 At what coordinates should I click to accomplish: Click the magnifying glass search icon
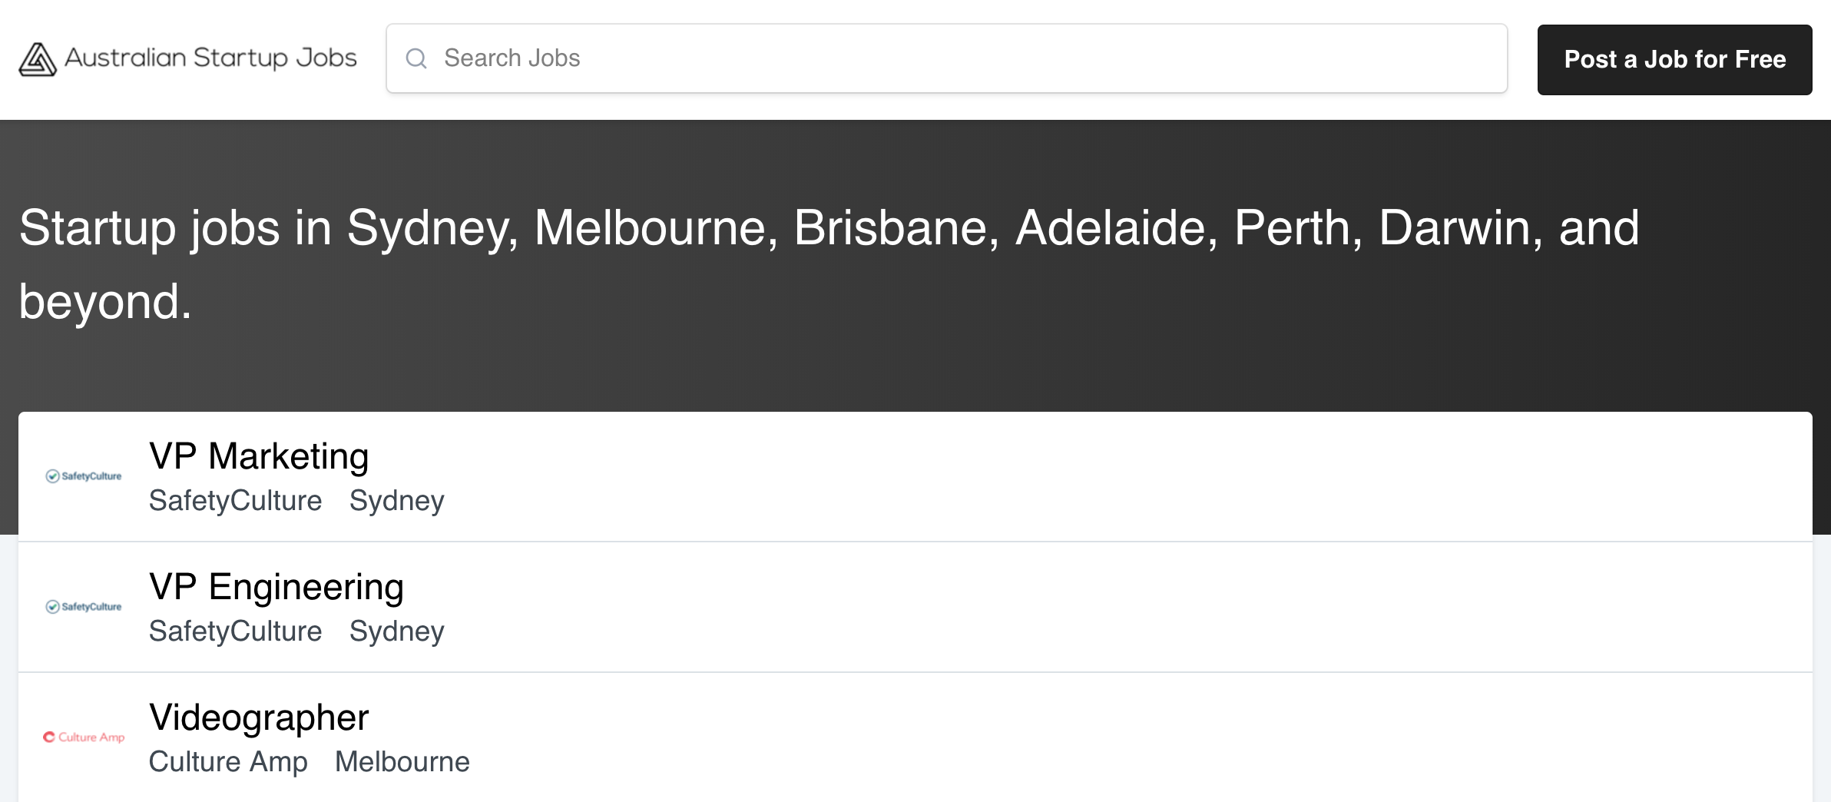(x=417, y=58)
